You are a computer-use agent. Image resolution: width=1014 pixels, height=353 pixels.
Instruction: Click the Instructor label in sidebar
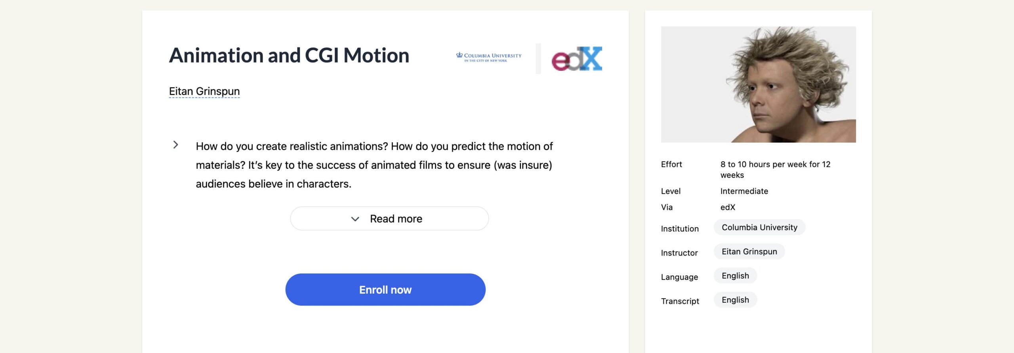(679, 253)
